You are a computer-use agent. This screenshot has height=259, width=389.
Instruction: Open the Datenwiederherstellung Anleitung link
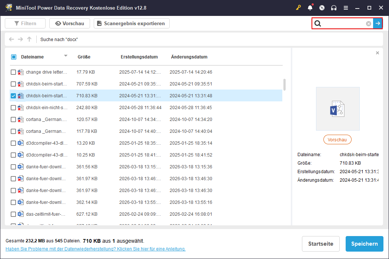[x=96, y=249]
